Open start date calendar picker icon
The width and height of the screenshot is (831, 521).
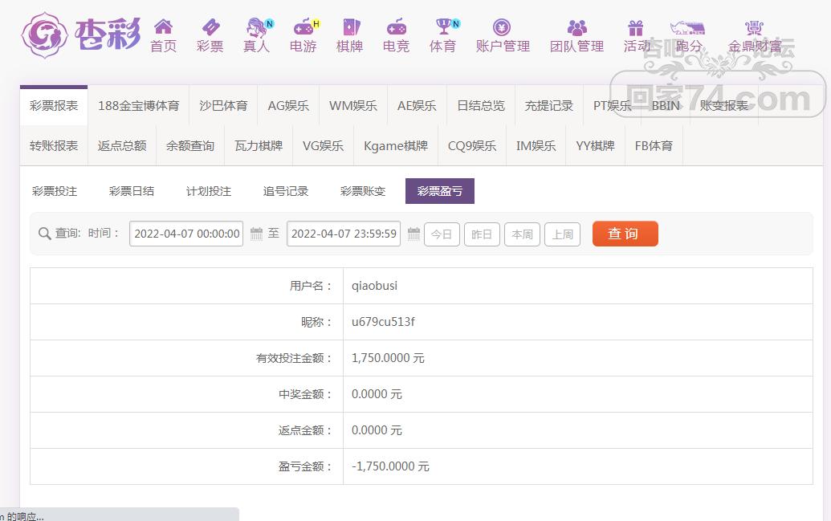click(x=257, y=234)
